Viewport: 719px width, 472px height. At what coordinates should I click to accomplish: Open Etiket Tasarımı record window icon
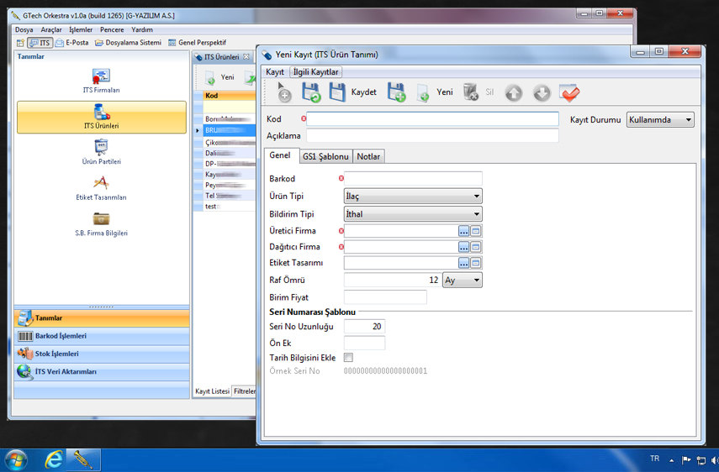[476, 263]
